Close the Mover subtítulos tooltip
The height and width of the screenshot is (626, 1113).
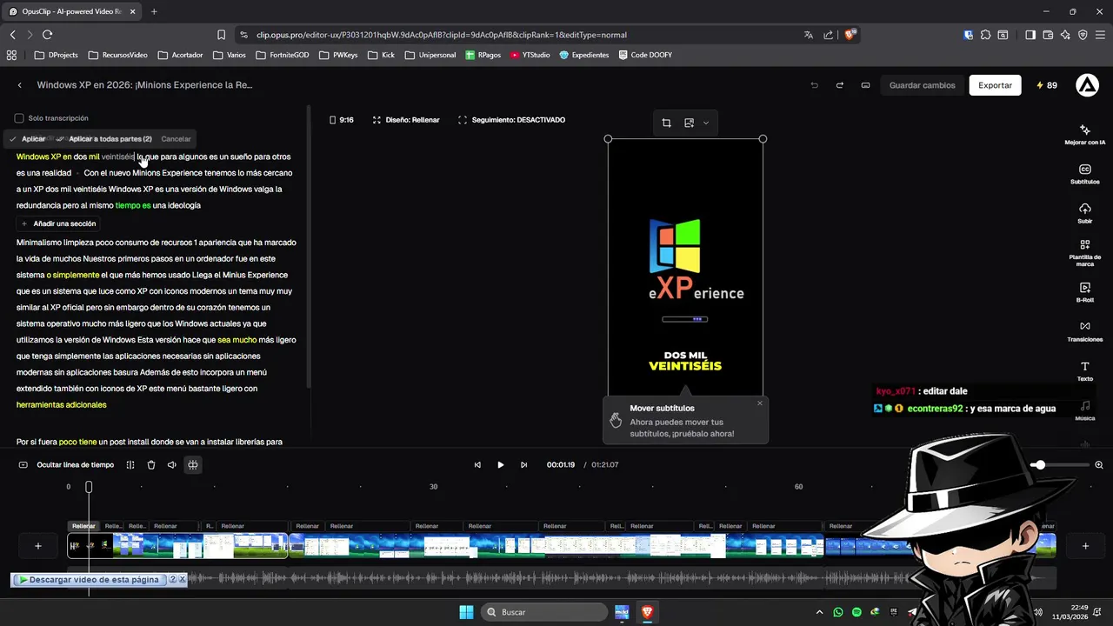tap(759, 403)
